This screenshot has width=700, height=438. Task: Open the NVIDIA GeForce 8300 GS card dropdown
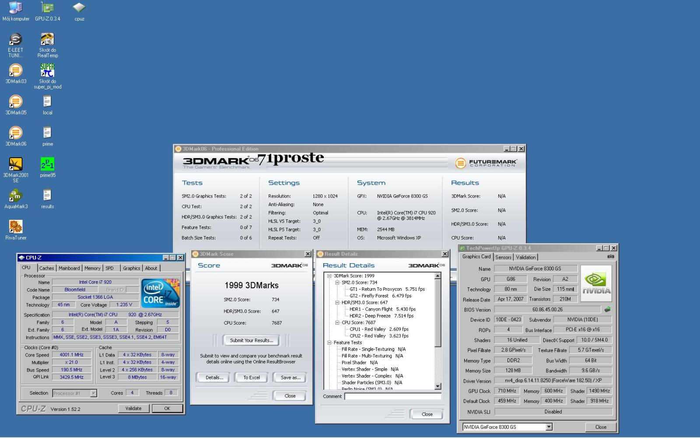click(549, 427)
